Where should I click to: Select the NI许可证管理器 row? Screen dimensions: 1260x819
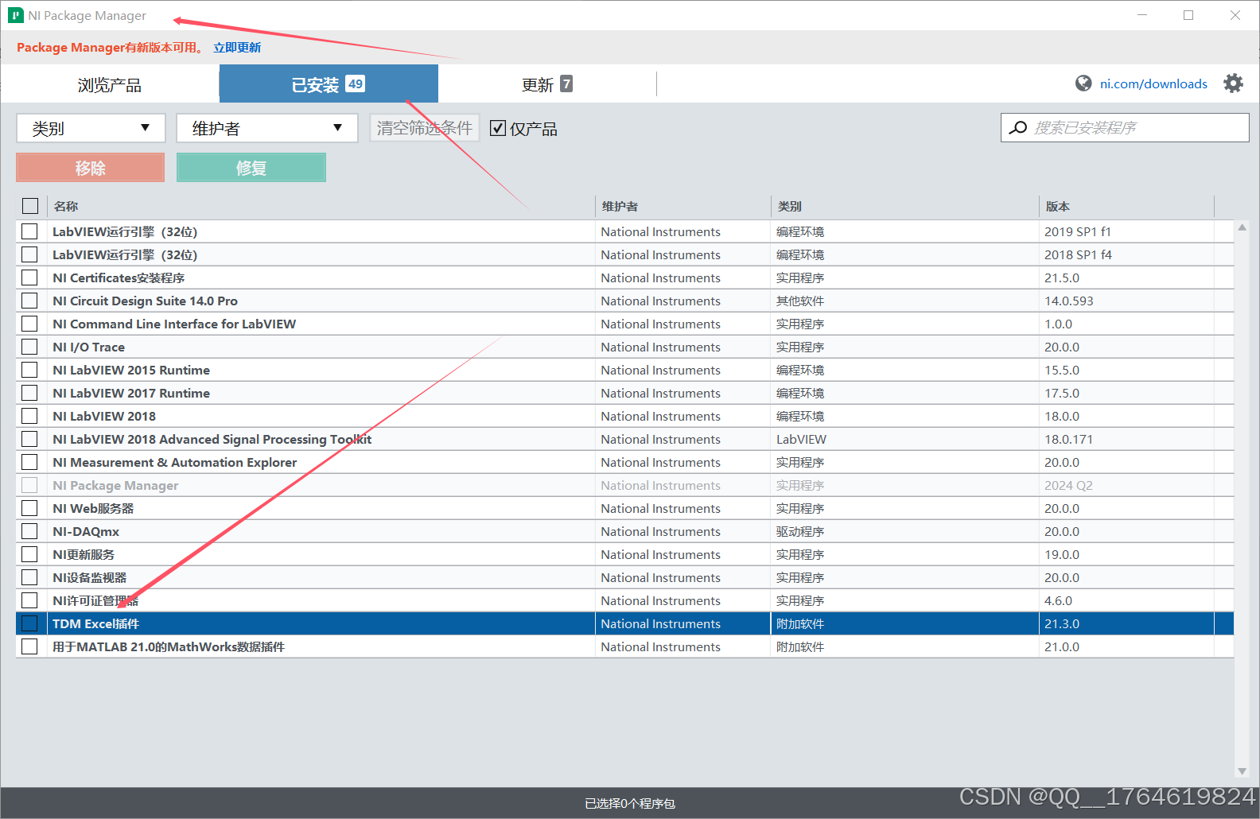pyautogui.click(x=624, y=600)
